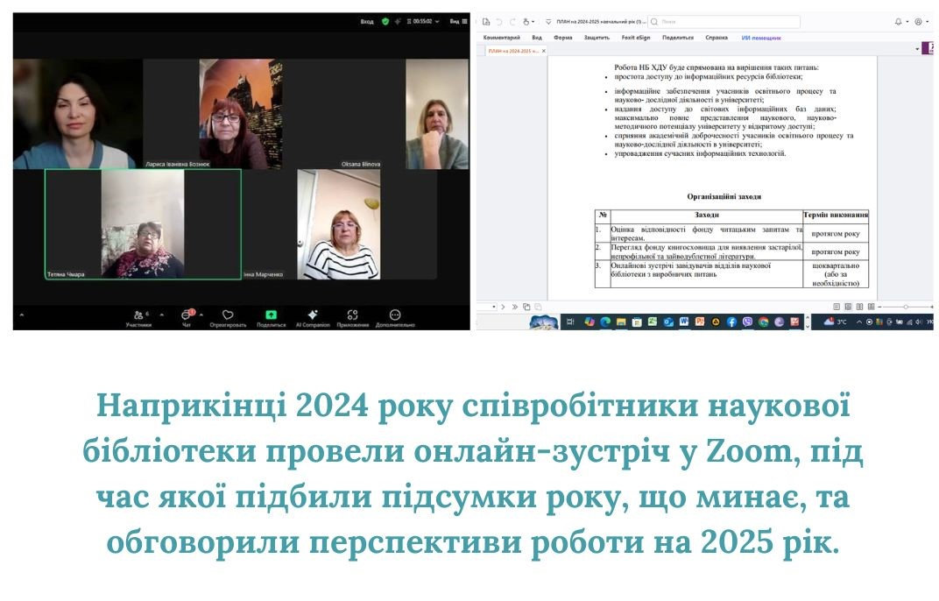
Task: Click zoom out minus on Foxit slider
Action: click(879, 307)
